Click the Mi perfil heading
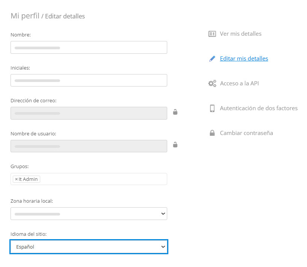Viewport: 307px width, 267px height. pyautogui.click(x=24, y=16)
